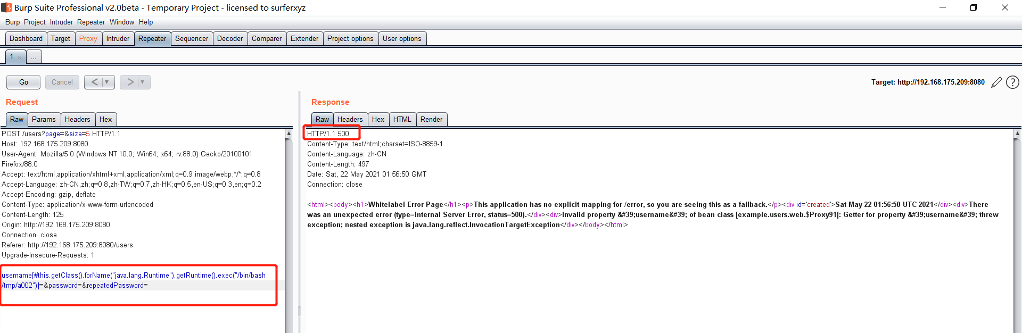Screen dimensions: 1022x333
Task: Switch to the Extender tab
Action: (304, 38)
